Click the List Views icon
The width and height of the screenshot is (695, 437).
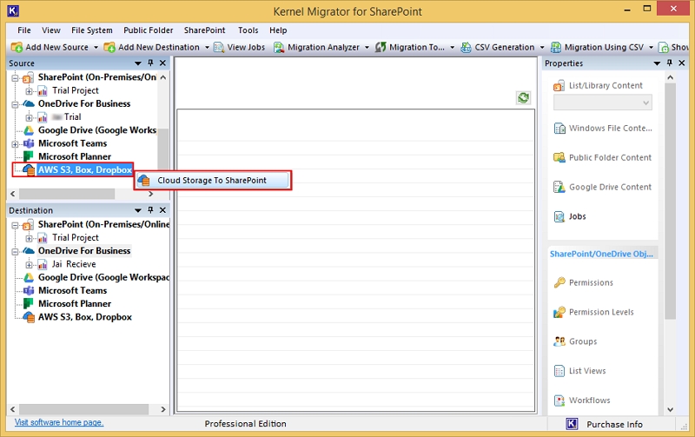pyautogui.click(x=559, y=371)
